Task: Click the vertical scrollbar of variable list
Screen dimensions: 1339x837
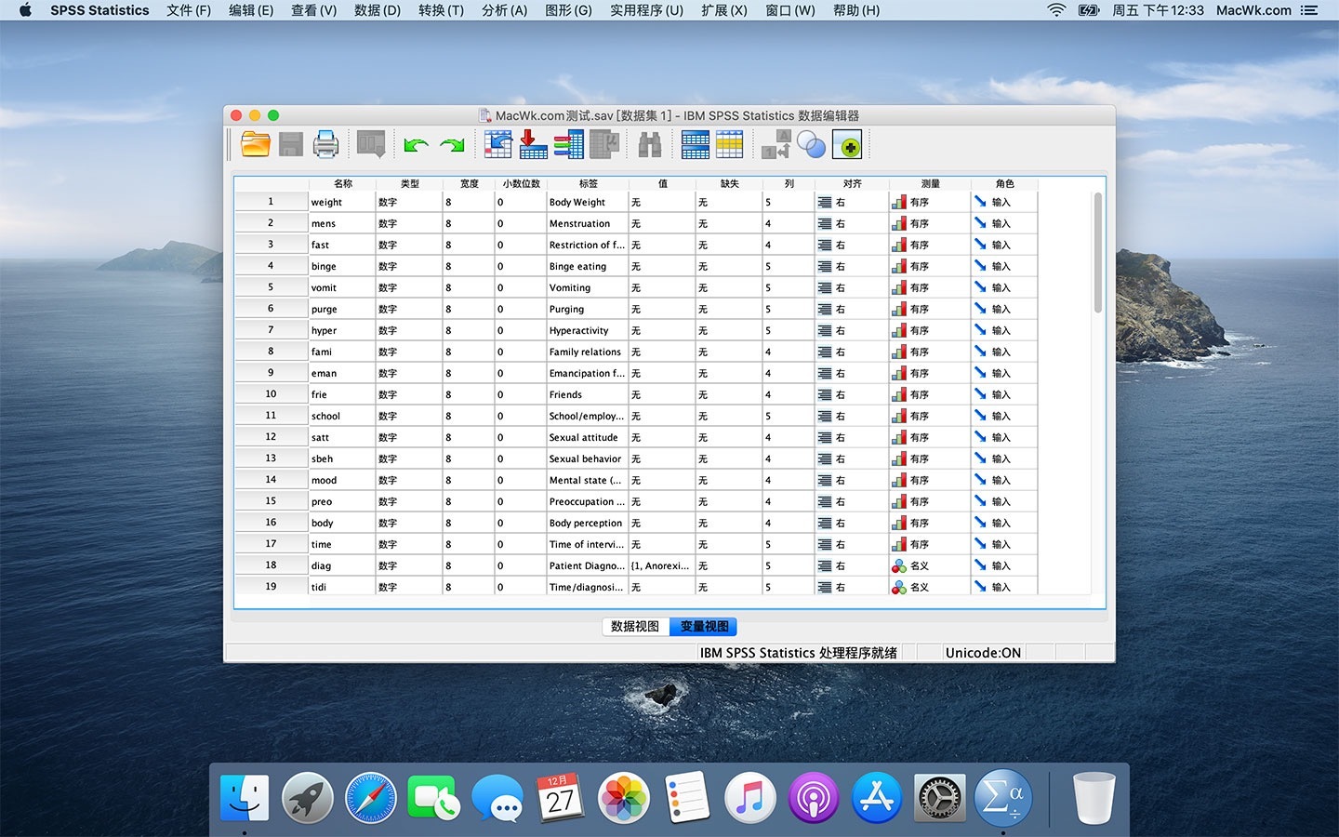Action: coord(1097,251)
